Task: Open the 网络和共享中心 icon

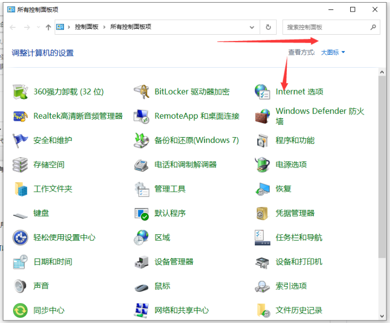Action: tap(142, 310)
